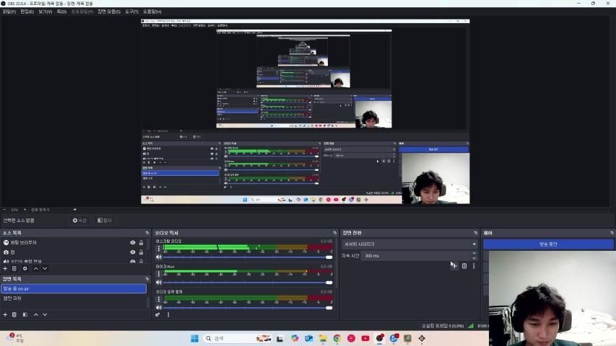Hide the 채팅 브라우저 source using eye icon
Viewport: 616px width, 346px height.
[x=132, y=242]
